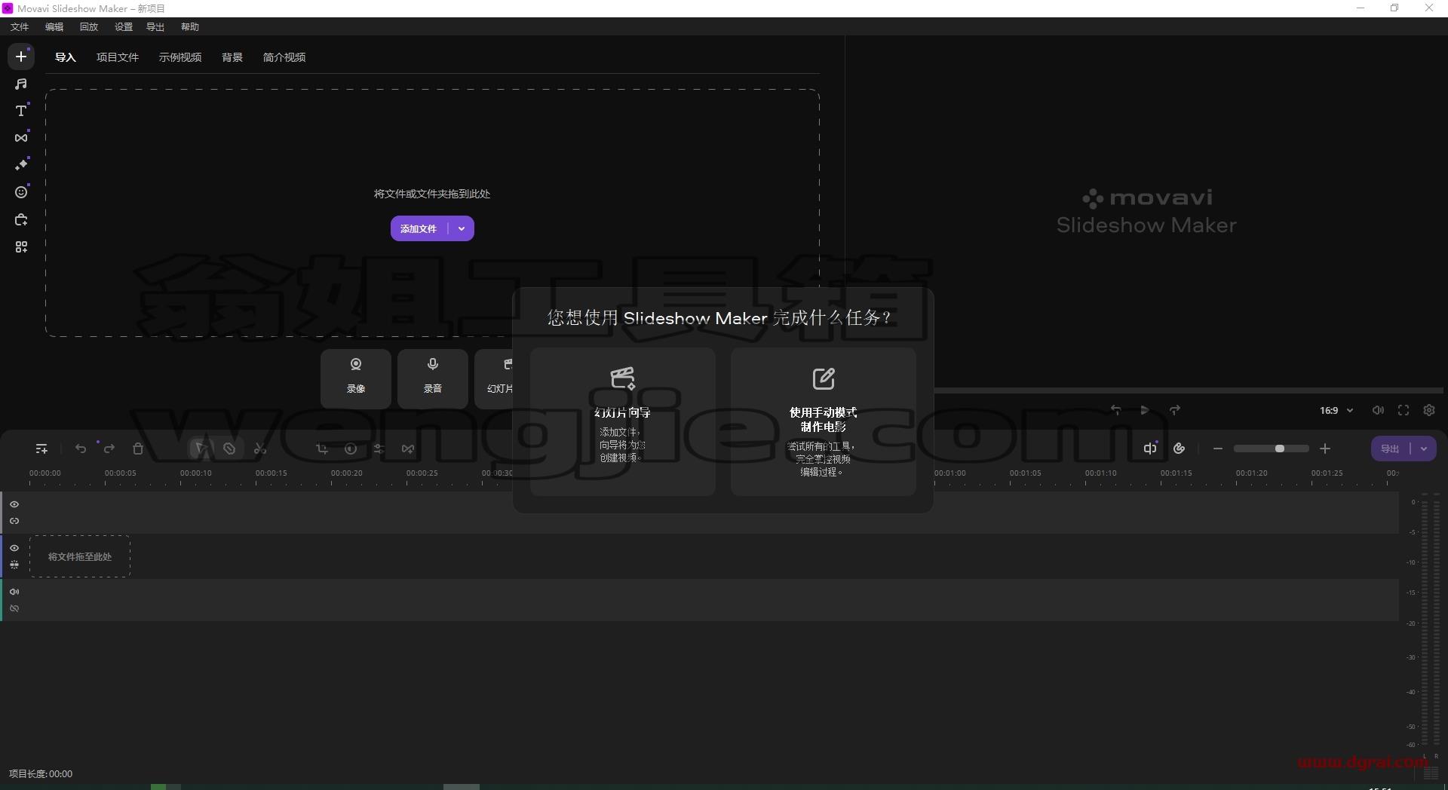Toggle fullscreen preview icon
The image size is (1448, 790).
click(1404, 410)
